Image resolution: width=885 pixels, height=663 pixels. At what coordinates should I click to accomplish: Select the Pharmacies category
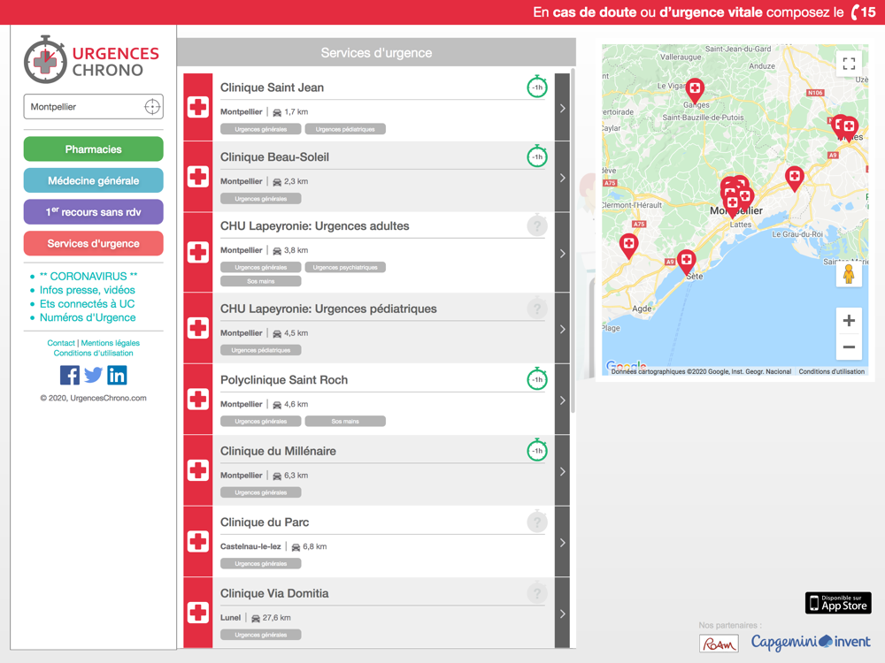pyautogui.click(x=93, y=149)
